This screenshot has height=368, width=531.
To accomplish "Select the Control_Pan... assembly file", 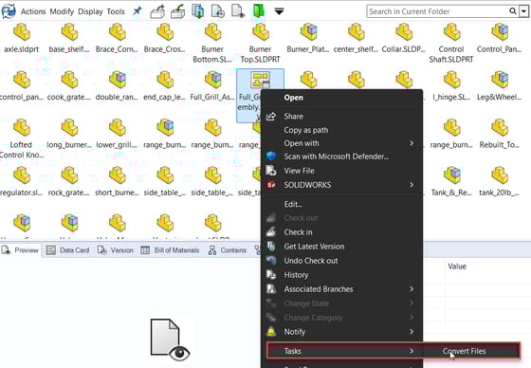I will [x=499, y=38].
